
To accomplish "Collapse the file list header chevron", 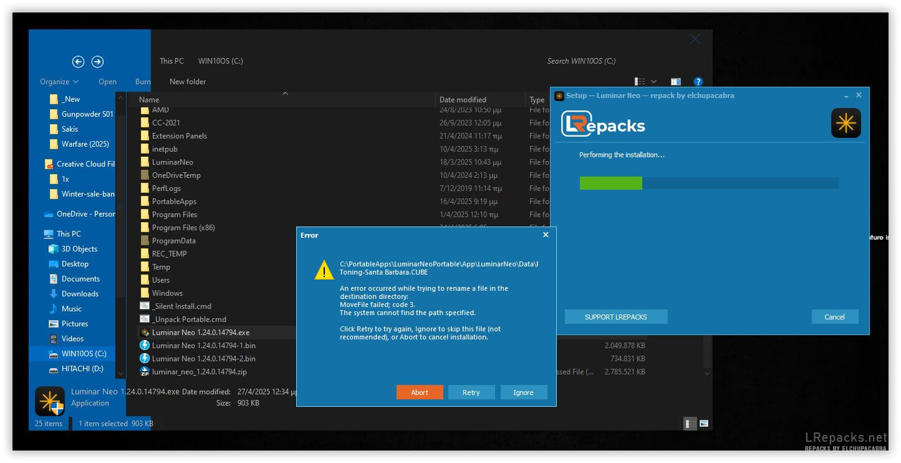I will [x=285, y=94].
